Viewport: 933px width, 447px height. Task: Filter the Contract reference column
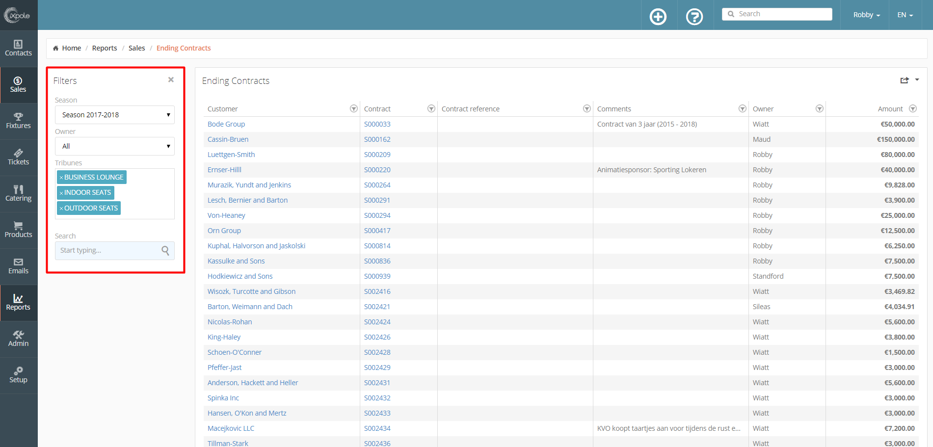[x=586, y=108]
